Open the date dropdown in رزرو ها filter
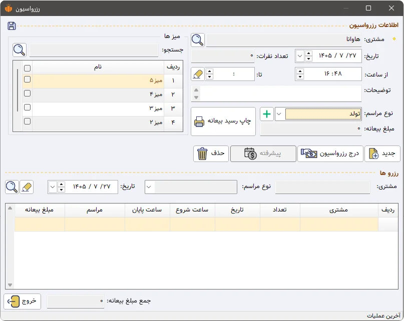 [x=53, y=187]
